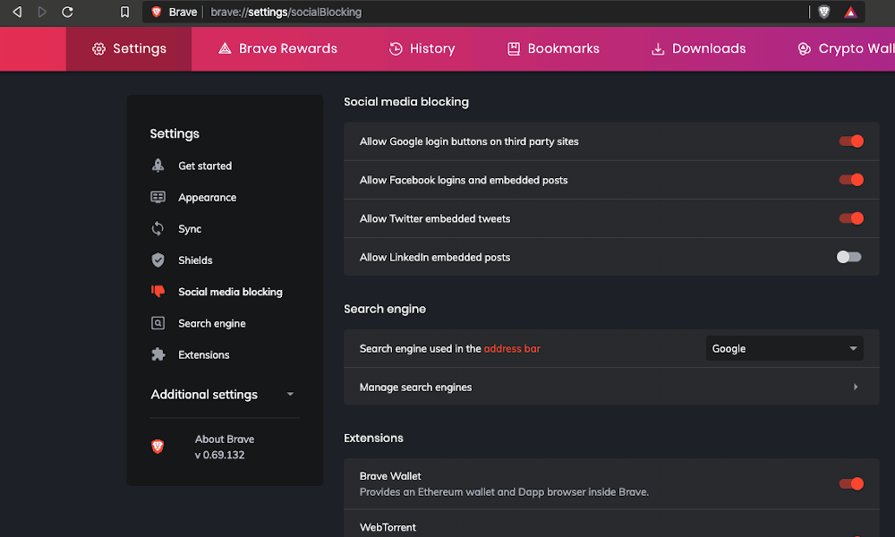Open the Crypto Wallets tab
Viewport: 895px width, 537px height.
click(846, 49)
